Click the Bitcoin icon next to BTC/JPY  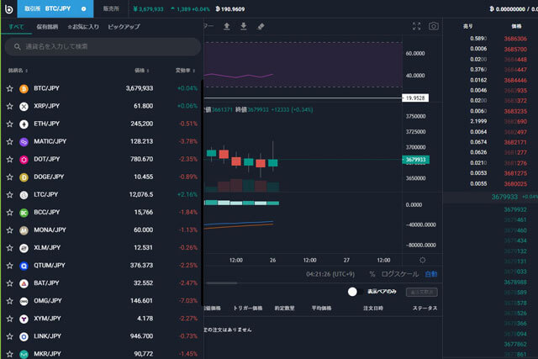point(24,87)
